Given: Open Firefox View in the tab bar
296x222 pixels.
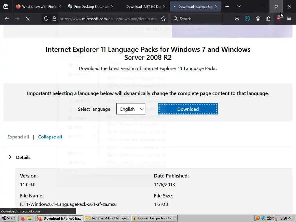Looking at the screenshot, I should click(6, 7).
